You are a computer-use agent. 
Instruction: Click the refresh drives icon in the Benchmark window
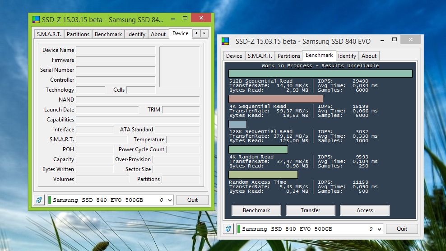[228, 229]
